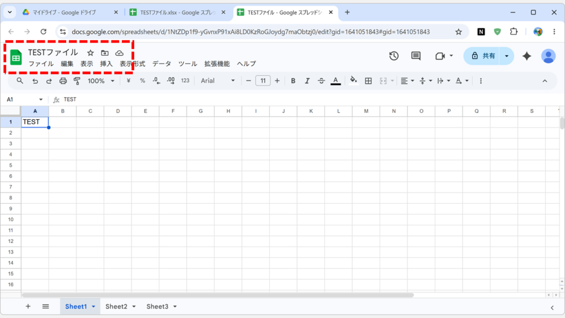The width and height of the screenshot is (565, 318).
Task: Open the 挿入 menu
Action: [106, 64]
